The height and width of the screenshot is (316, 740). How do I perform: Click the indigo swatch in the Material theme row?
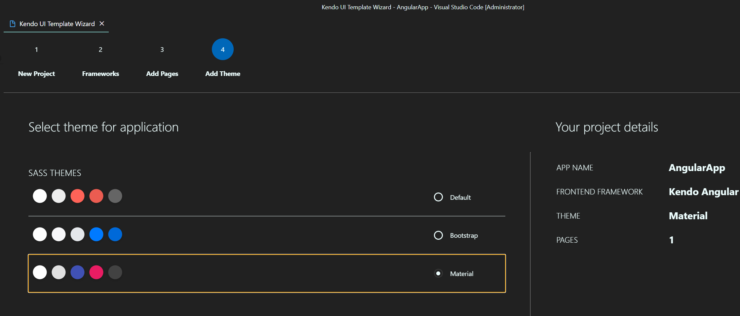(77, 272)
